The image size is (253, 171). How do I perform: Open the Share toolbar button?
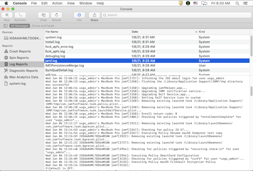[x=95, y=15]
